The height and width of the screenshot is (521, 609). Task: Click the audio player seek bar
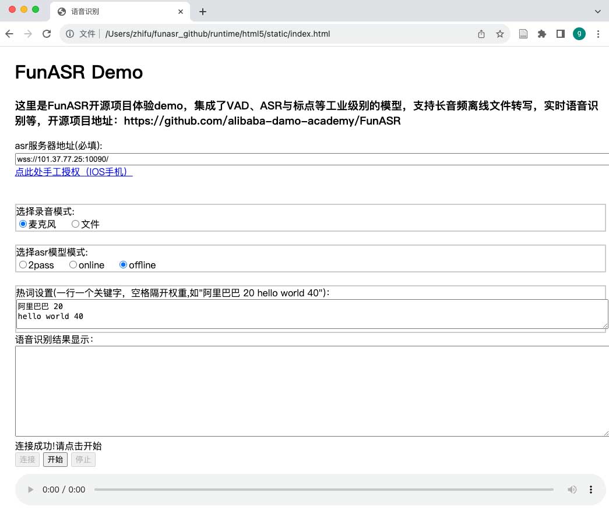(323, 490)
